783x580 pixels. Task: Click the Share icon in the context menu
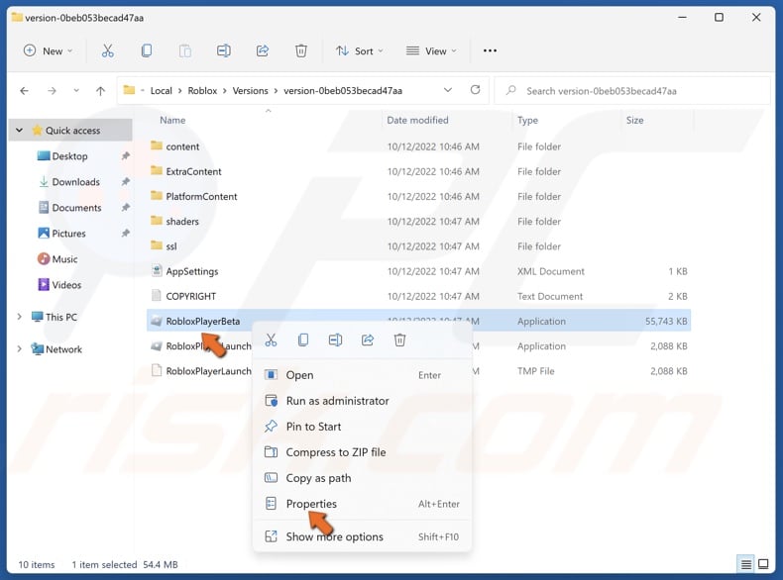tap(368, 340)
